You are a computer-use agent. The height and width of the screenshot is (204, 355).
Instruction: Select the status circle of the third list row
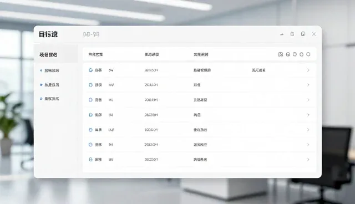click(90, 100)
